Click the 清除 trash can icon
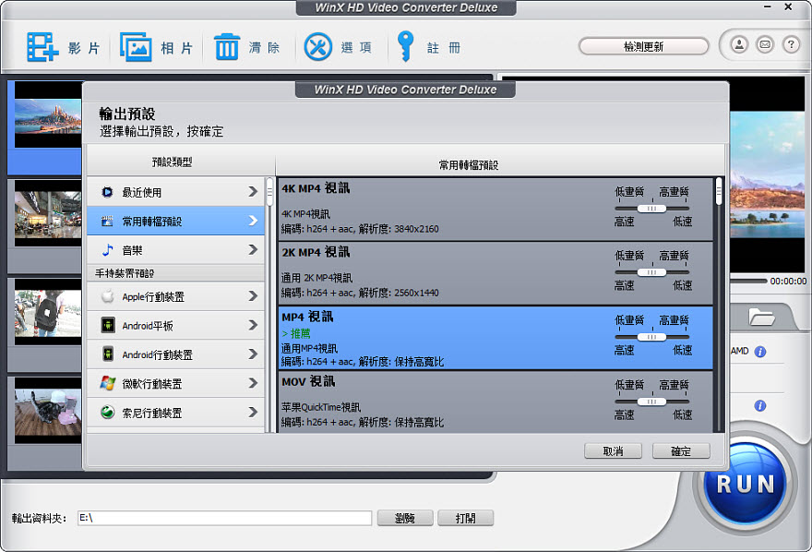The height and width of the screenshot is (552, 812). [x=227, y=47]
